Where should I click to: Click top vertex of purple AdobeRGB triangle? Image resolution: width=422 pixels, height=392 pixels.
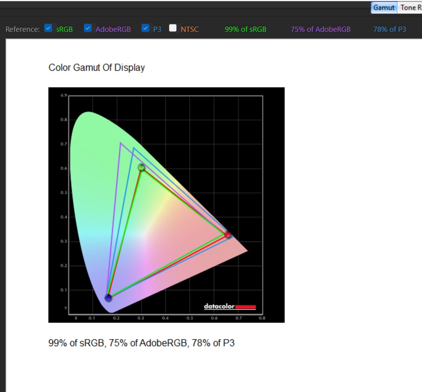click(x=121, y=143)
